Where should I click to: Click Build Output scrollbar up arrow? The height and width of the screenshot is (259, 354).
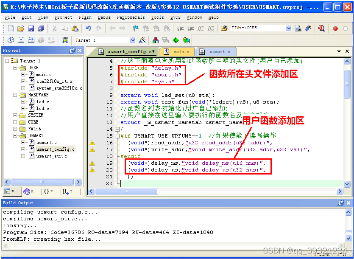coord(348,212)
